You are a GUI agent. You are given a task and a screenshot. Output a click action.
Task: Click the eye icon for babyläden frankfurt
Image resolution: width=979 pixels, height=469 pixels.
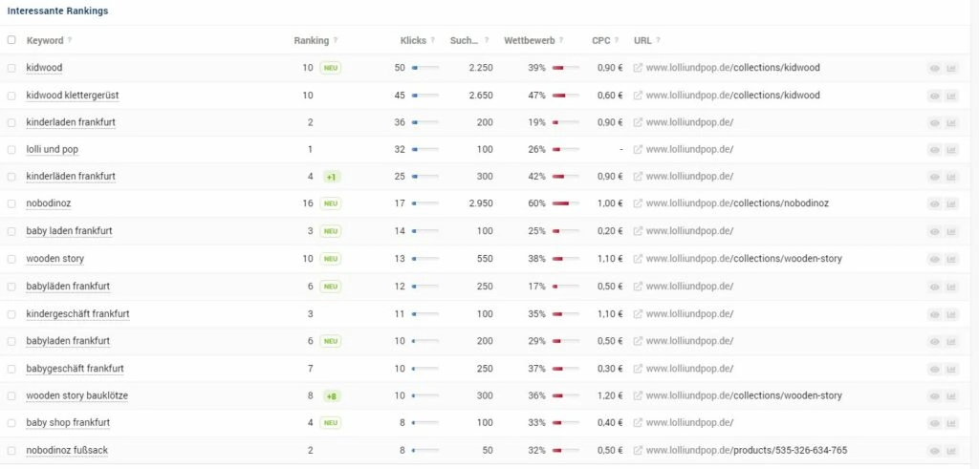click(934, 287)
